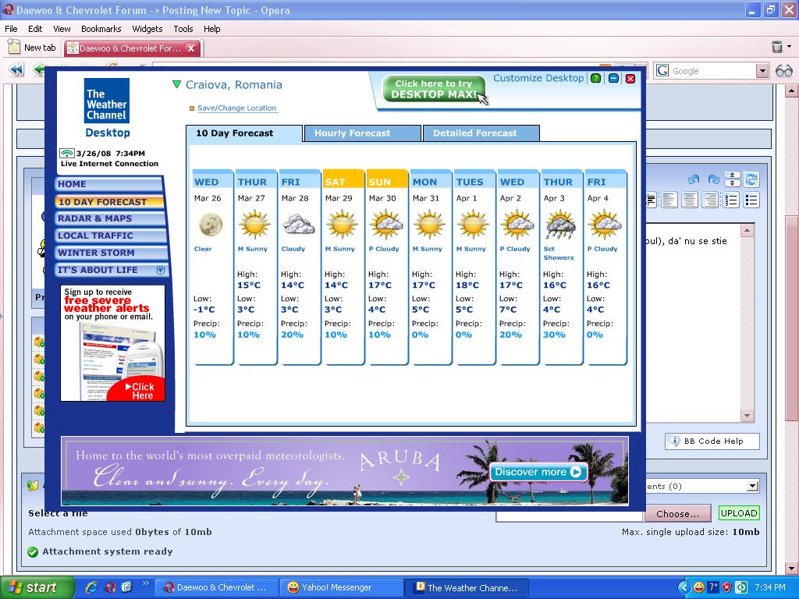
Task: Expand the quick launch overflow chevron
Action: point(145,583)
